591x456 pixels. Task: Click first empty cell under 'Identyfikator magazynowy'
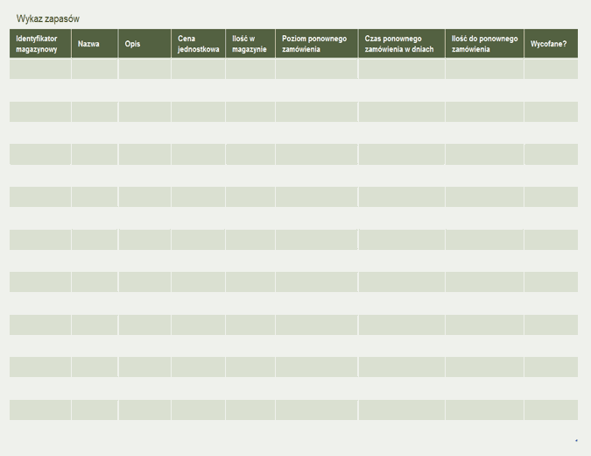(x=40, y=69)
